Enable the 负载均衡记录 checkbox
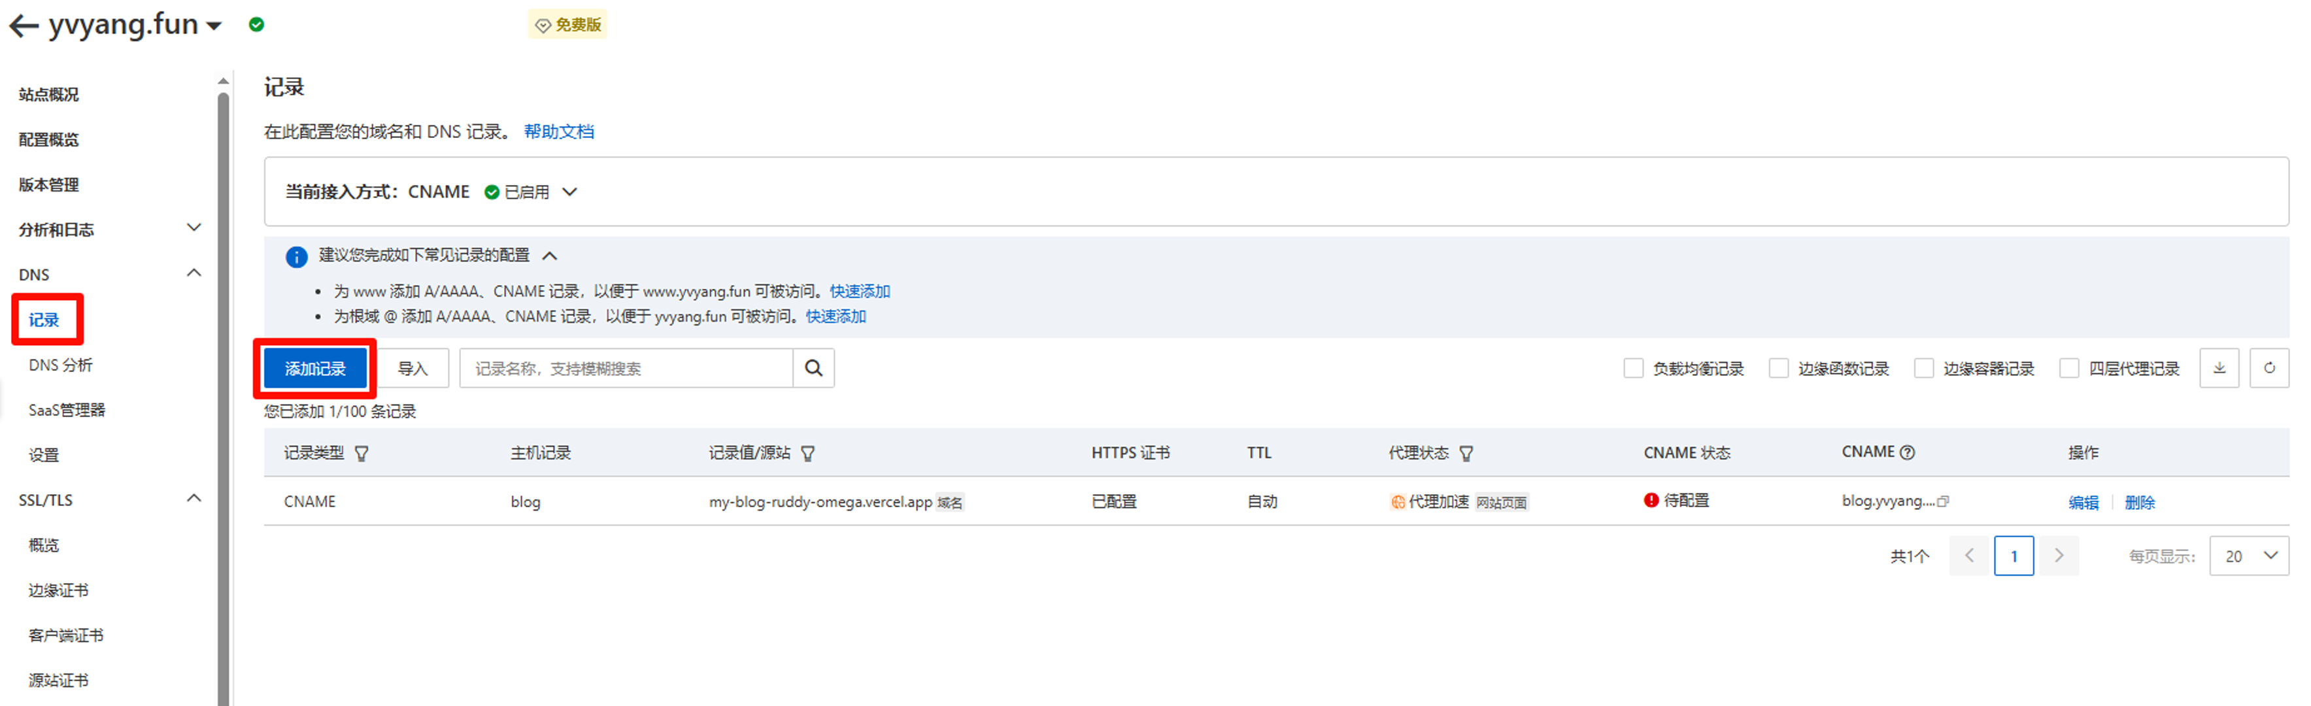The width and height of the screenshot is (2311, 706). [x=1633, y=369]
